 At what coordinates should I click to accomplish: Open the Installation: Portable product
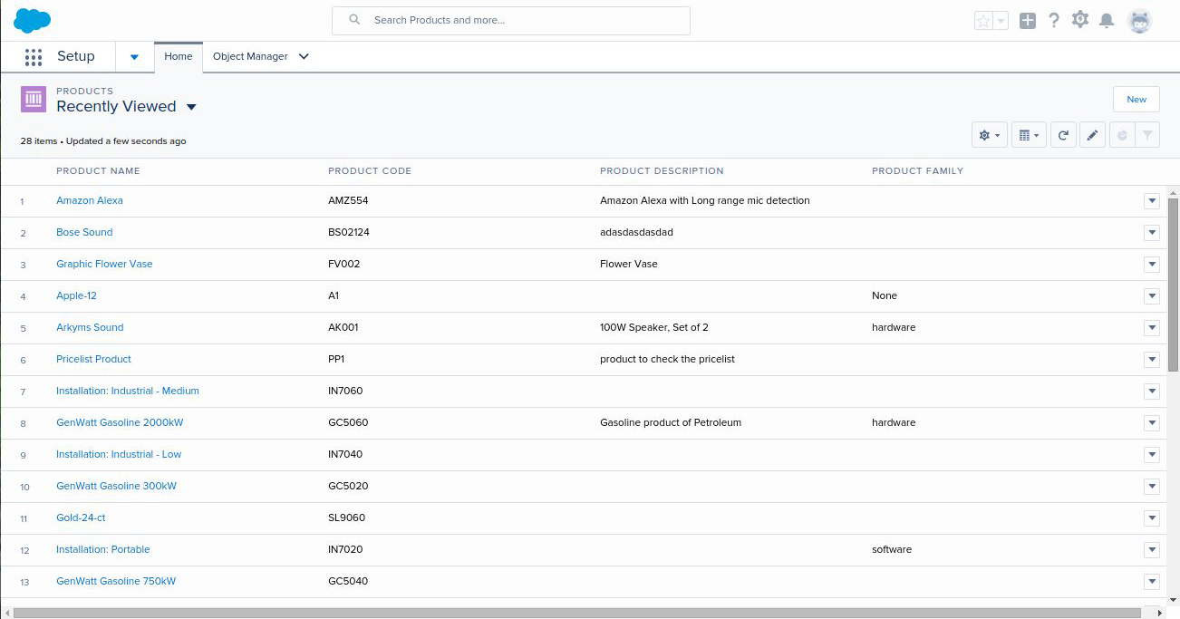pyautogui.click(x=103, y=549)
